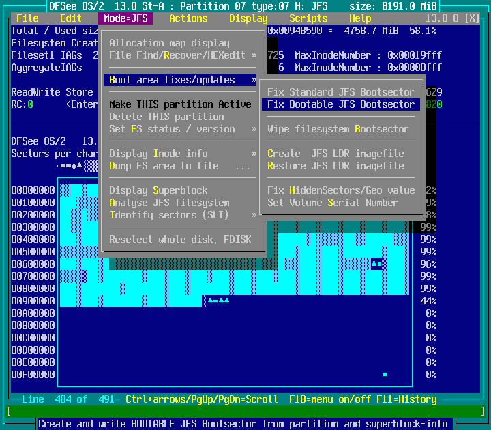Expand Display Inode info submenu
Viewport: 491px width, 430px height.
pyautogui.click(x=182, y=154)
